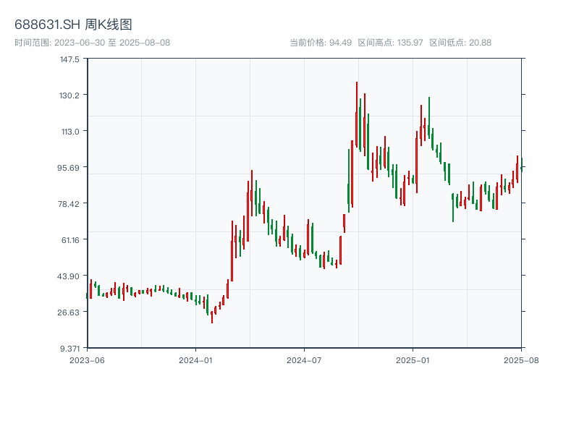Click the x-axis label 2024-07
Viewport: 579px width, 434px height.
(304, 360)
